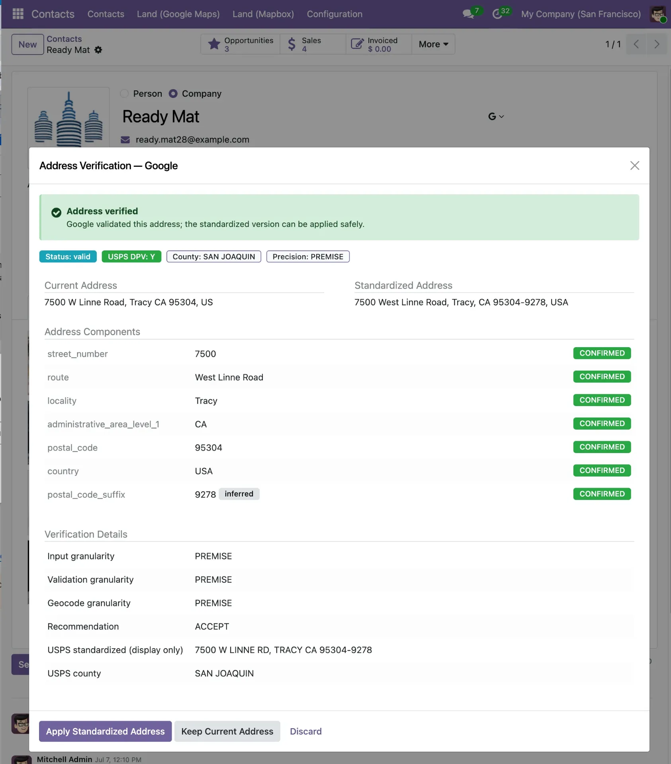This screenshot has width=671, height=764.
Task: Click the CONFIRMED badge for country
Action: click(x=602, y=471)
